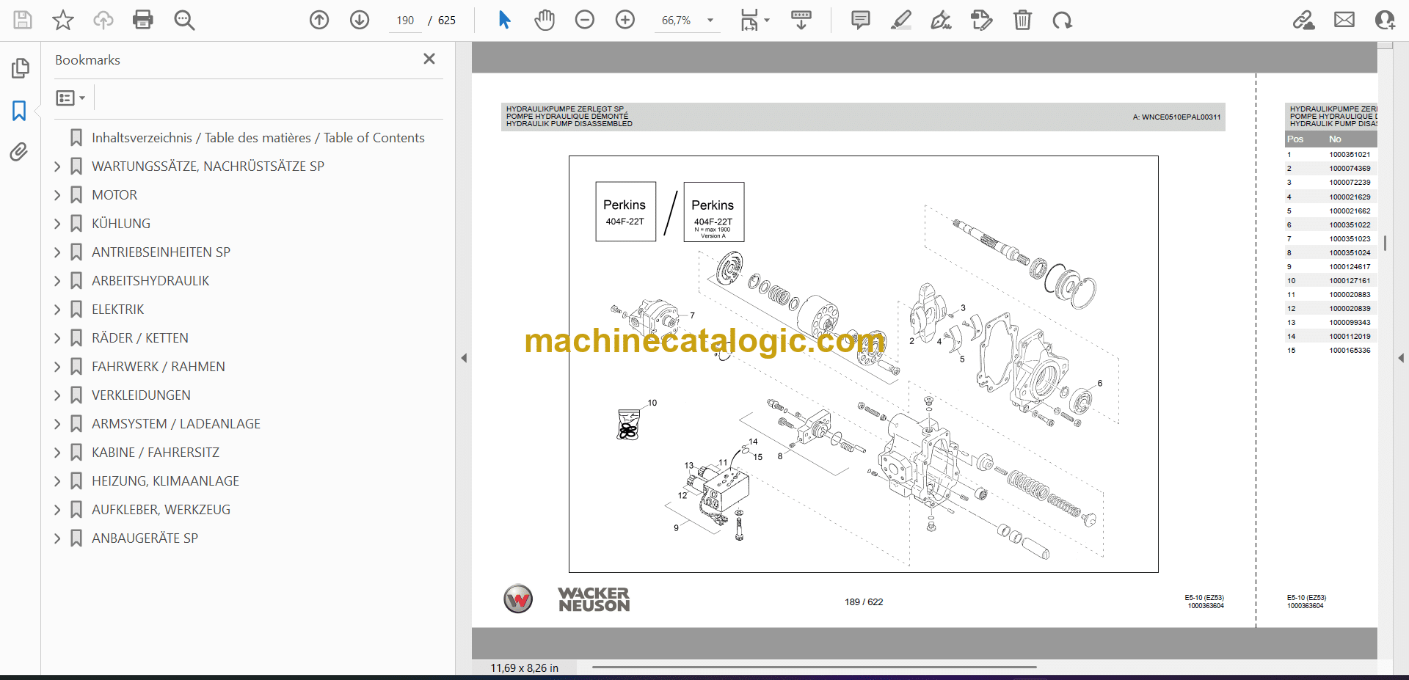The image size is (1409, 680).
Task: Open the Inhaltsverzeichnis table of contents bookmark
Action: pyautogui.click(x=258, y=138)
